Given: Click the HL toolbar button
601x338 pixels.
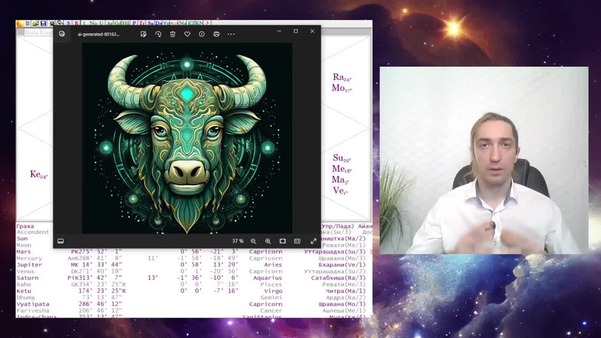Looking at the screenshot, I should point(125,23).
